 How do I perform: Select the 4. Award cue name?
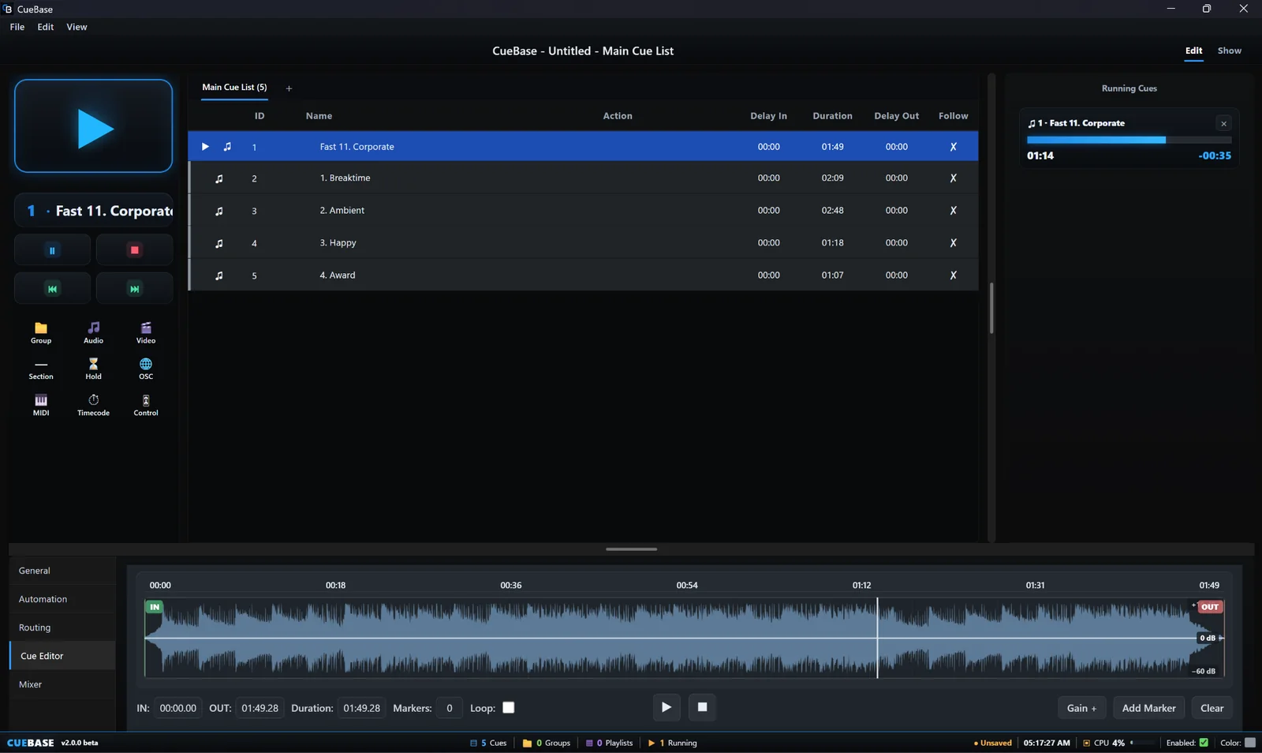pos(338,275)
